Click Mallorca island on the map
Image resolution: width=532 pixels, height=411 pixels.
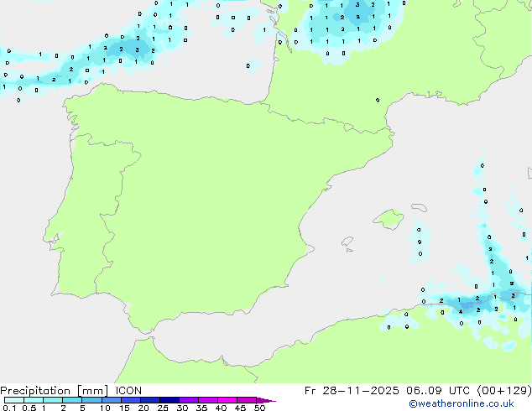[x=389, y=219]
